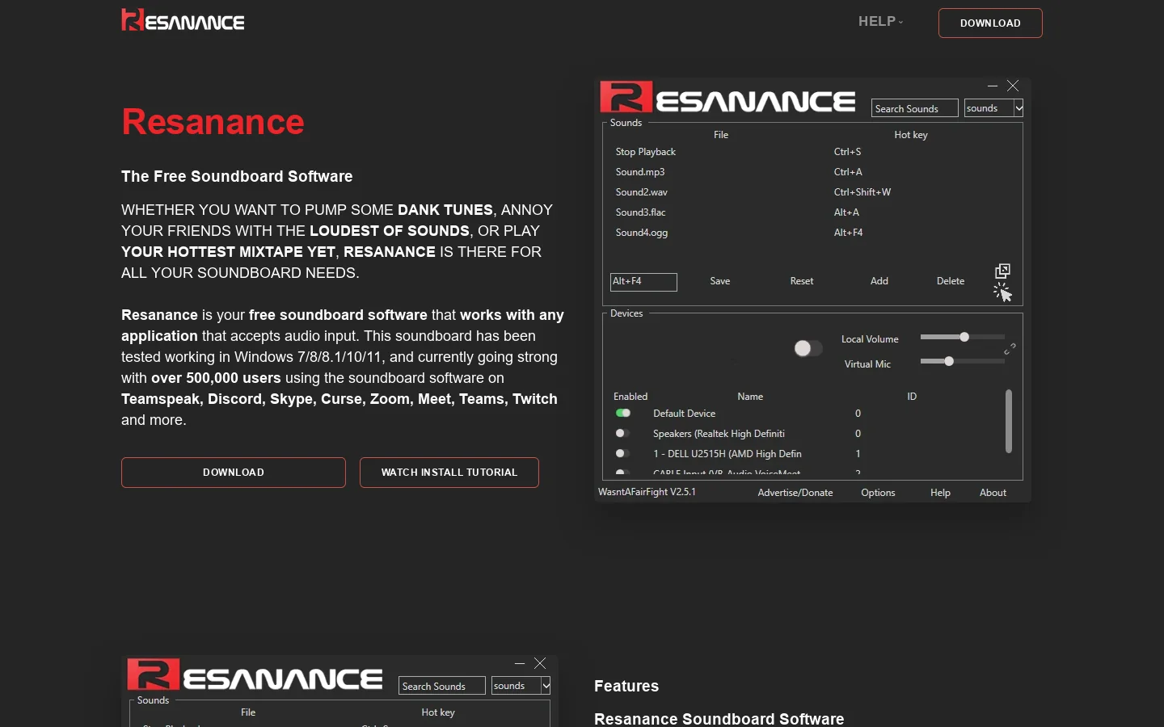The width and height of the screenshot is (1164, 727).
Task: Click the close X icon of the large app preview
Action: pos(1013,86)
